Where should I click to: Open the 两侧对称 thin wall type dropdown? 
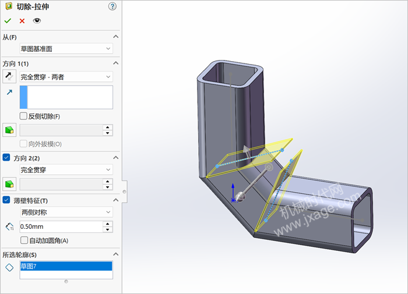coord(66,212)
